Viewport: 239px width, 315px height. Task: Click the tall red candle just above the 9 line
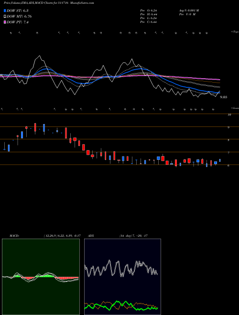tap(35, 128)
